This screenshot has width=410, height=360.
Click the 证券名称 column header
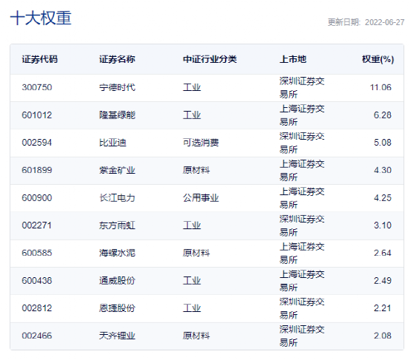tap(117, 59)
